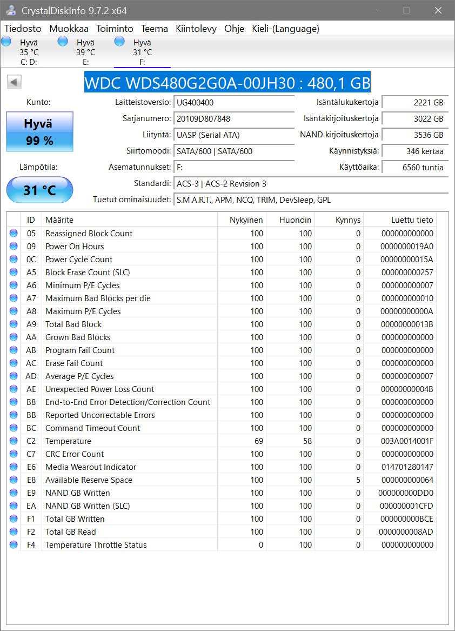Click status orb for Program Fail Count
Viewport: 455px width, 631px height.
[x=14, y=350]
